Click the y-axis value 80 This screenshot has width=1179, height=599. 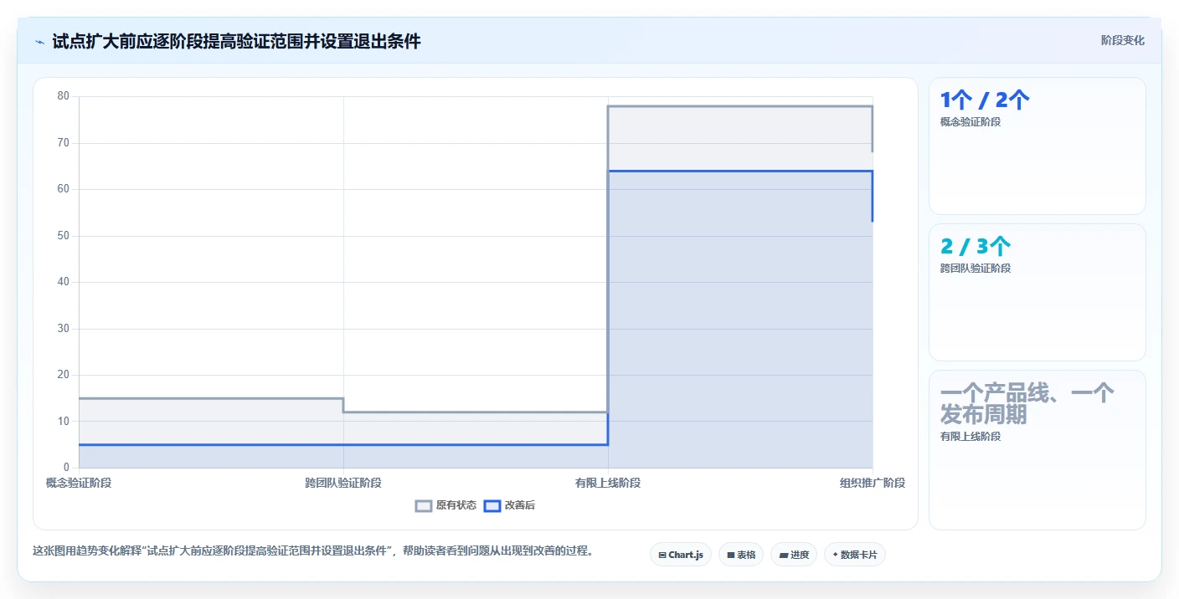click(64, 96)
